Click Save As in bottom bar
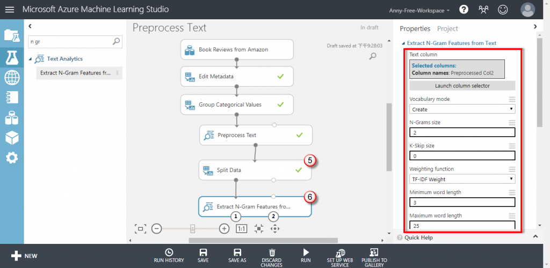 [x=237, y=256]
